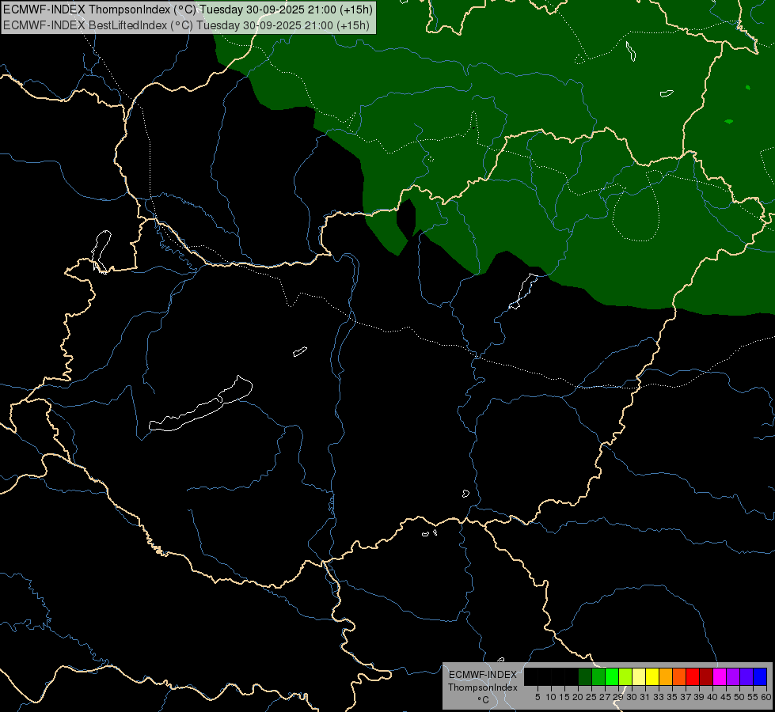Click legend tick value 15
The image size is (775, 712).
pyautogui.click(x=564, y=697)
